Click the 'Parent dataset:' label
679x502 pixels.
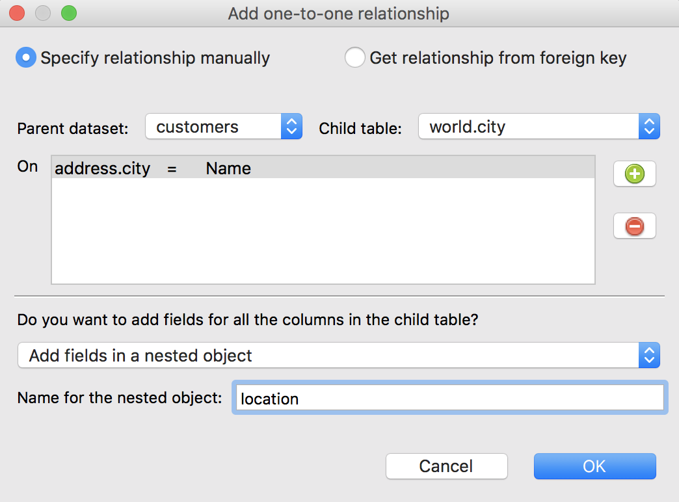click(73, 128)
